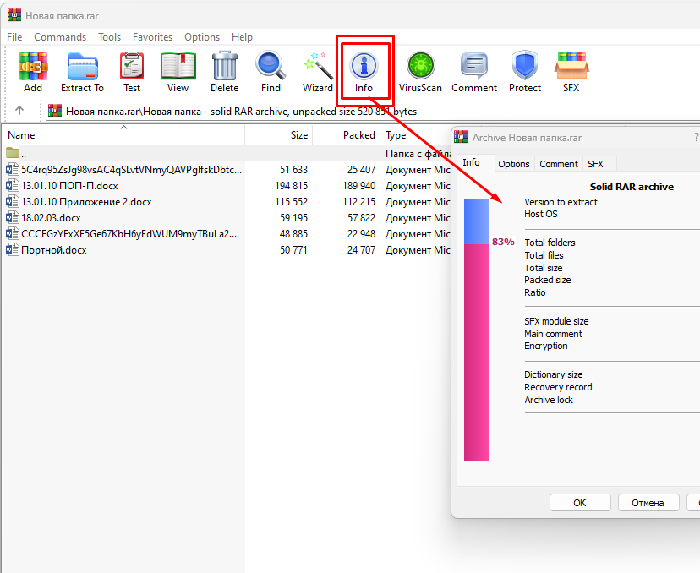Go up one folder level arrow

[19, 110]
